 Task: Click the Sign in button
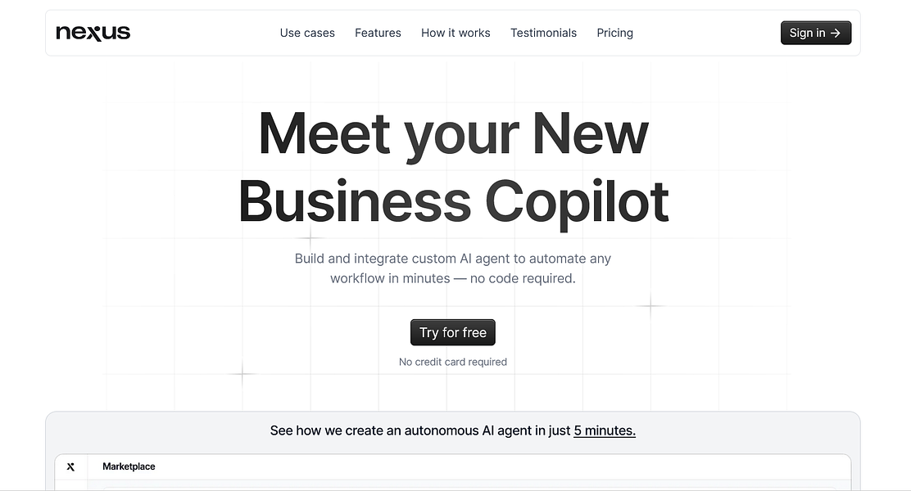tap(816, 33)
